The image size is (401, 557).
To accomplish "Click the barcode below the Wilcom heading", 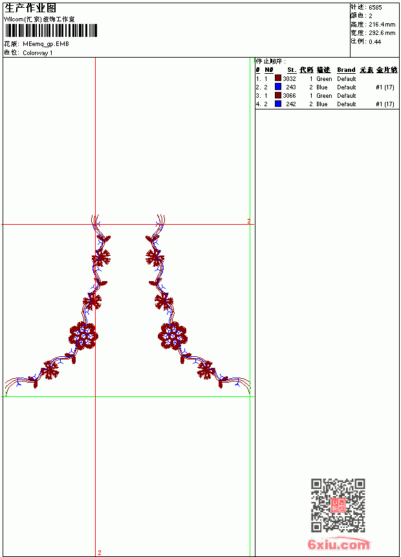I will pyautogui.click(x=50, y=31).
